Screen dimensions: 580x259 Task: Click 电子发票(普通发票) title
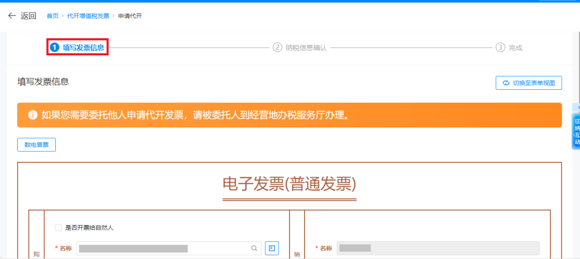pyautogui.click(x=289, y=184)
